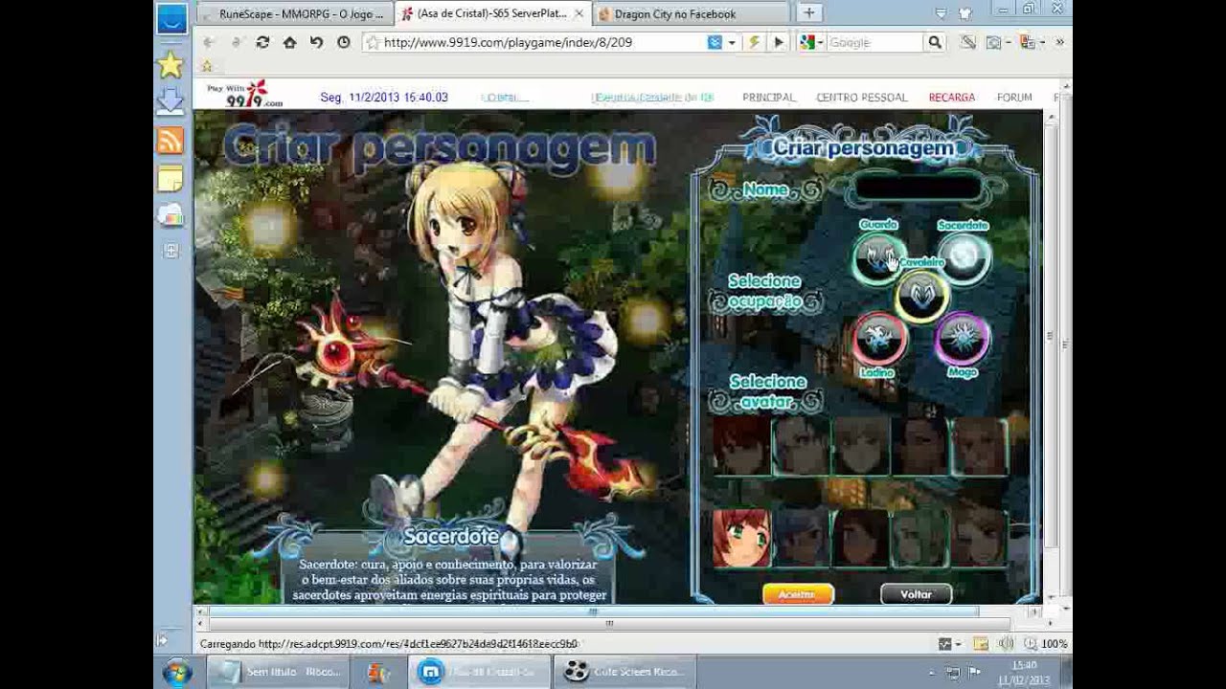Click the Google search input field
Image resolution: width=1226 pixels, height=689 pixels.
point(874,42)
